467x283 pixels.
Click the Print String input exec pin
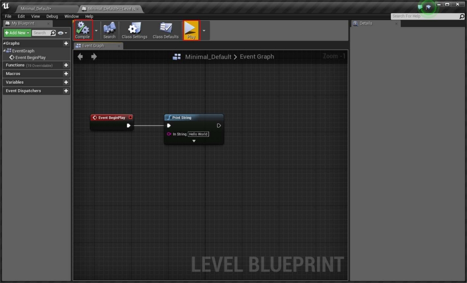point(169,126)
